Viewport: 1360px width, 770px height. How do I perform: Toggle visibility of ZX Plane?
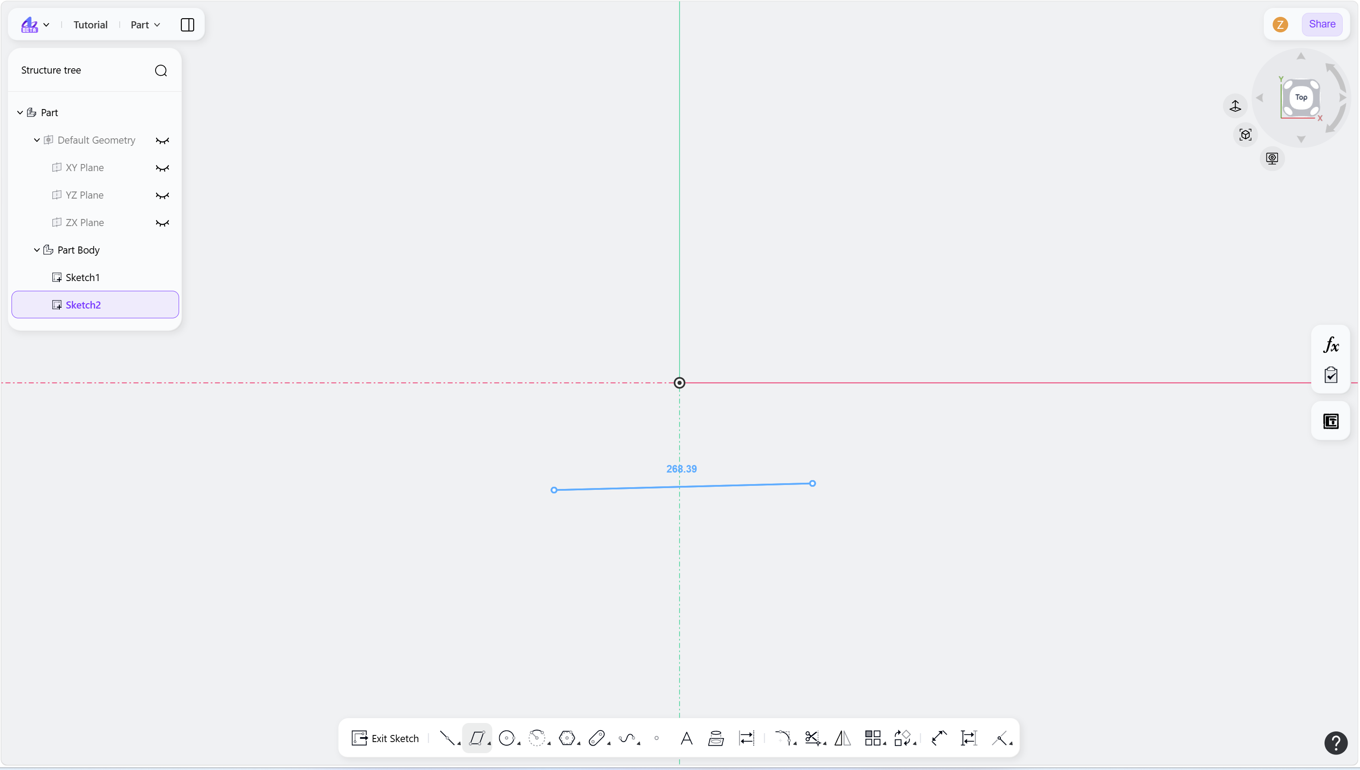point(162,223)
